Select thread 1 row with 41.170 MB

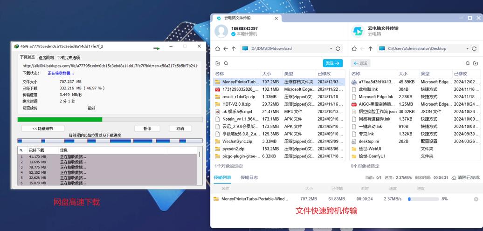[107, 157]
